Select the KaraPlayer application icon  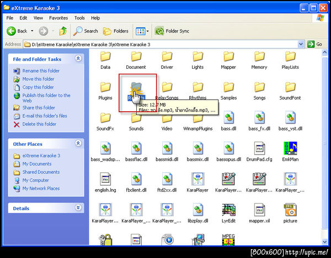coord(198,182)
